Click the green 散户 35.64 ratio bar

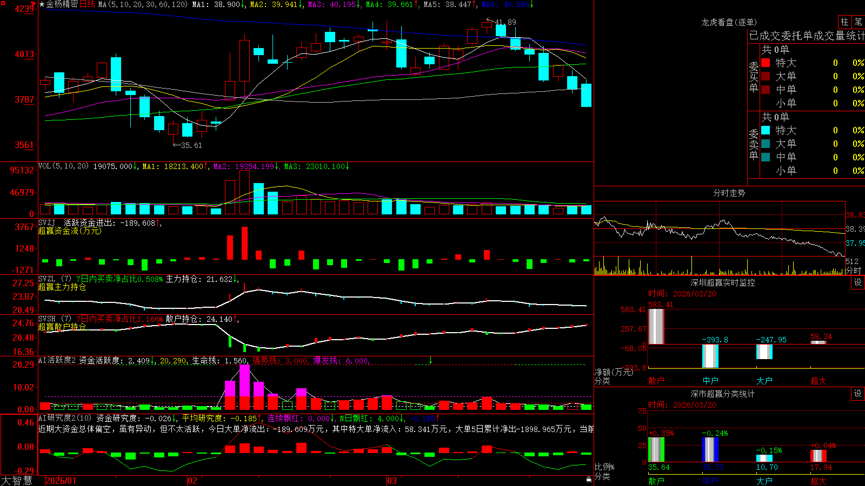point(656,449)
